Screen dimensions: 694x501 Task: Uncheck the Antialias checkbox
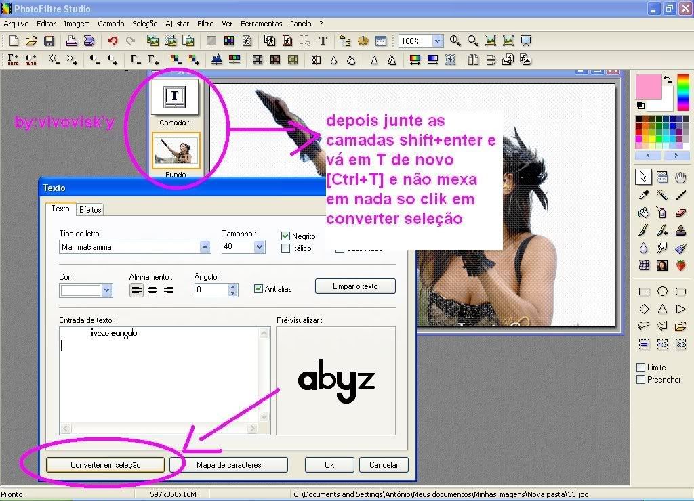(258, 289)
